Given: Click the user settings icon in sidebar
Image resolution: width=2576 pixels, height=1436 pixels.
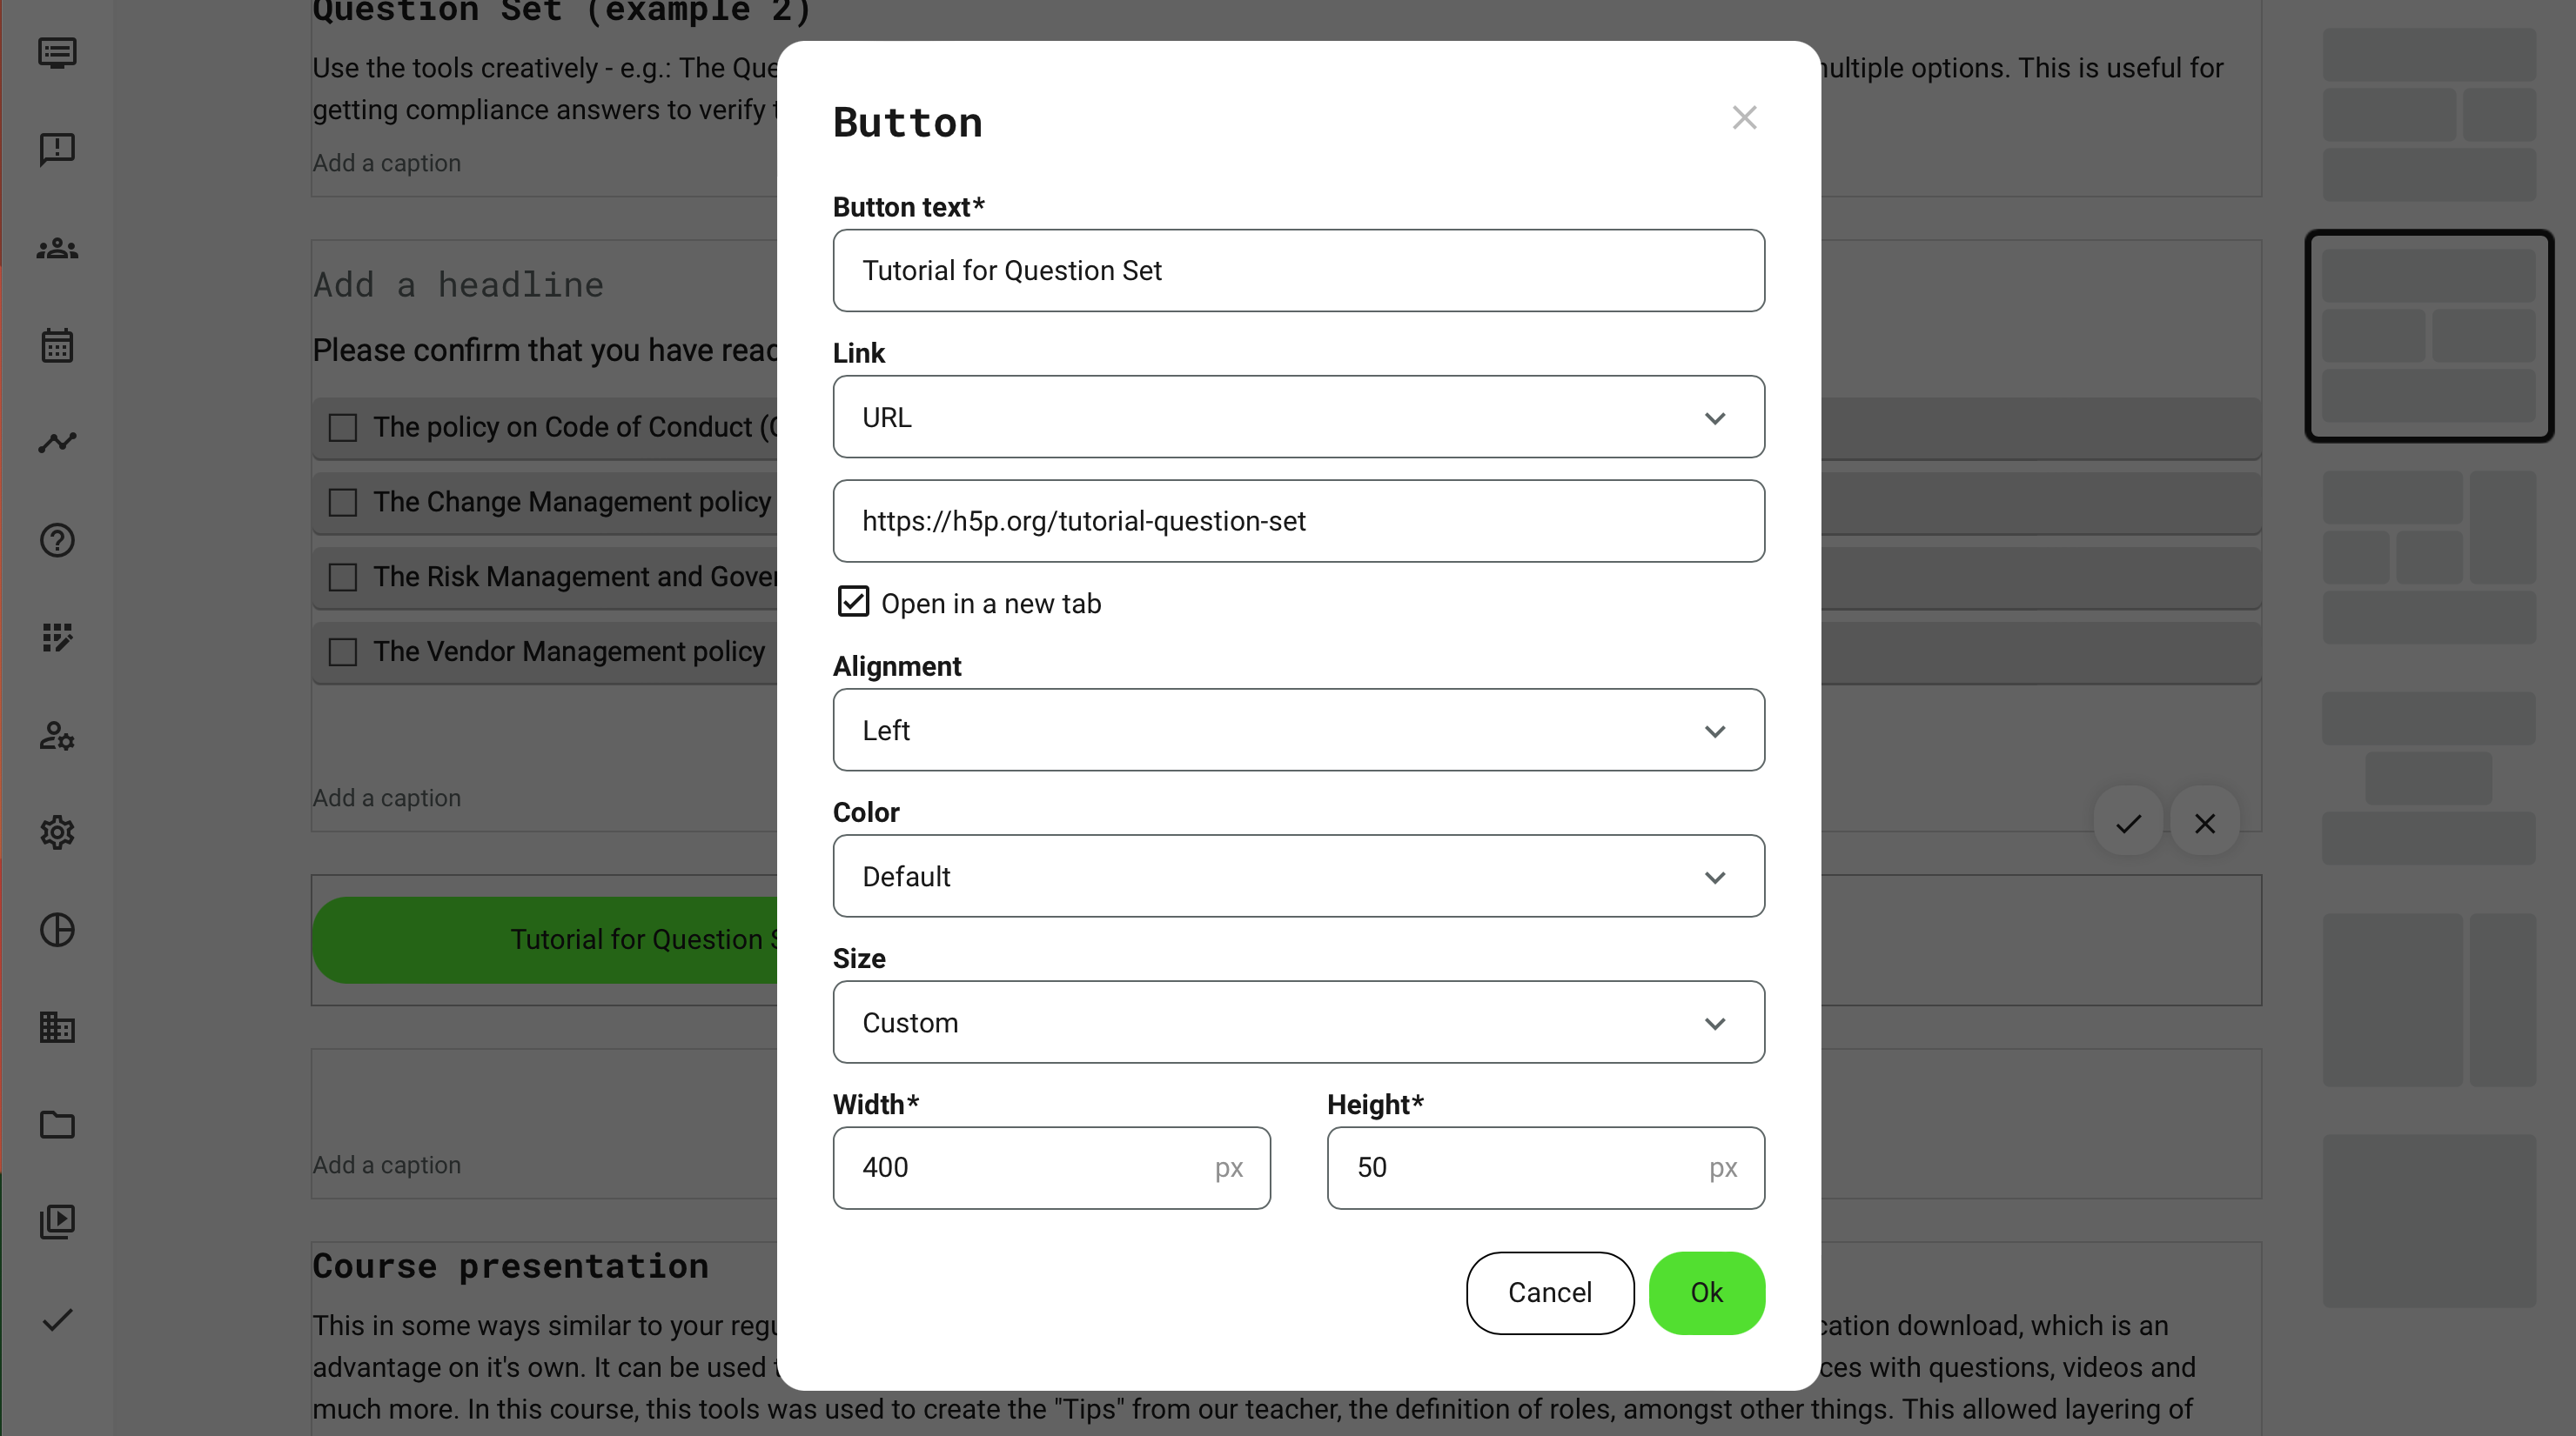Looking at the screenshot, I should click(57, 737).
